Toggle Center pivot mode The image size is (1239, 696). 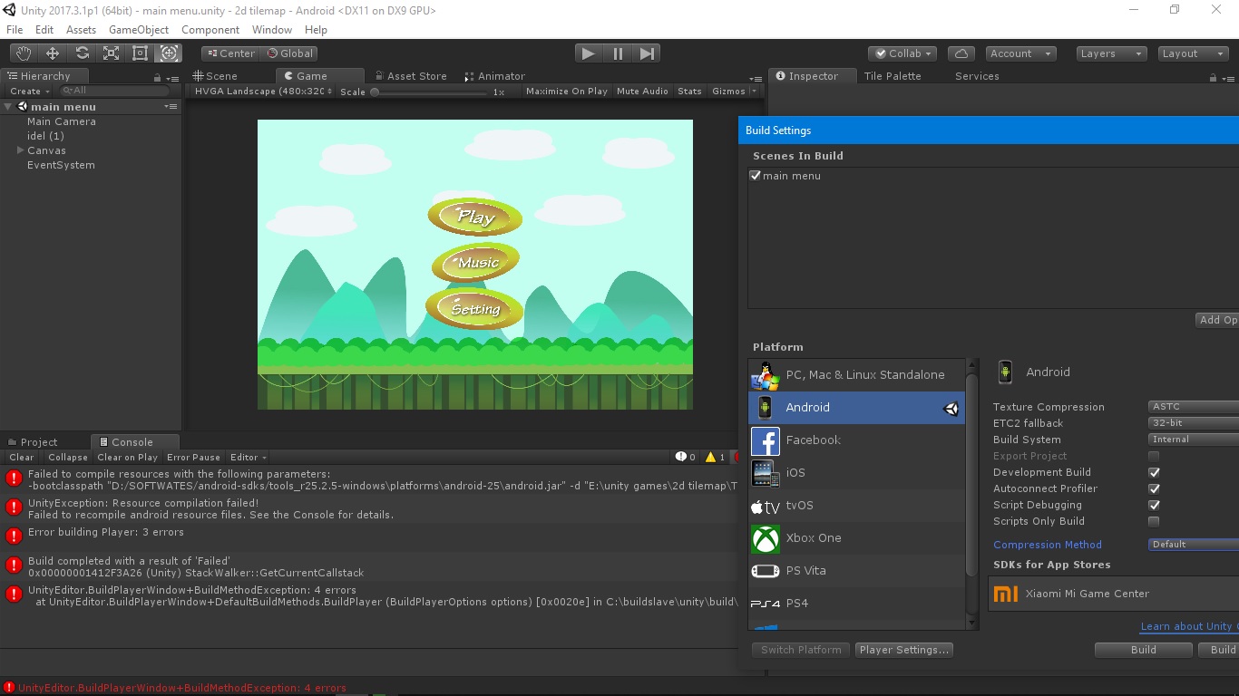229,53
